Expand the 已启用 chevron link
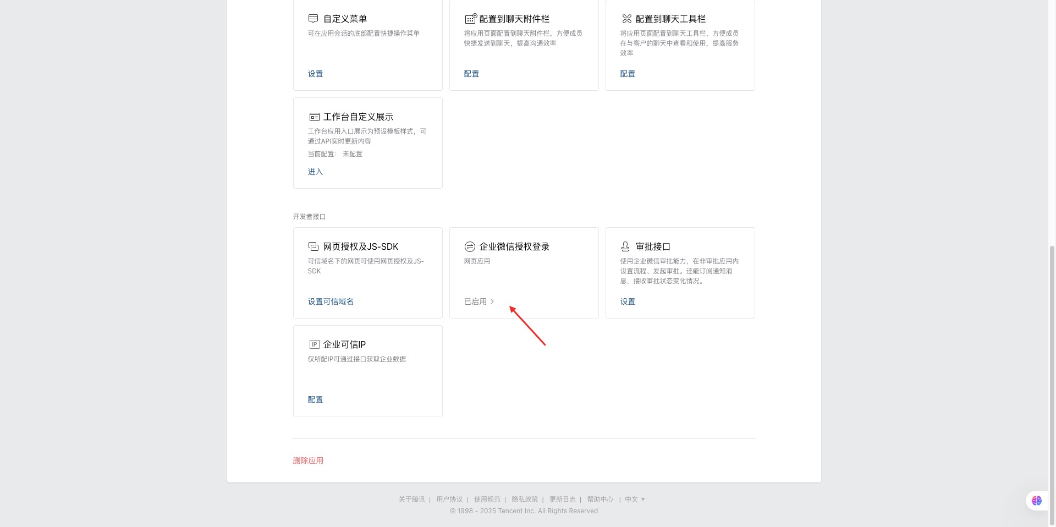This screenshot has height=527, width=1056. point(479,301)
